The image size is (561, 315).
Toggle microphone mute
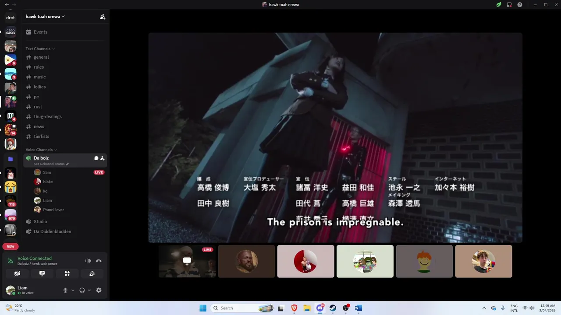(65, 290)
